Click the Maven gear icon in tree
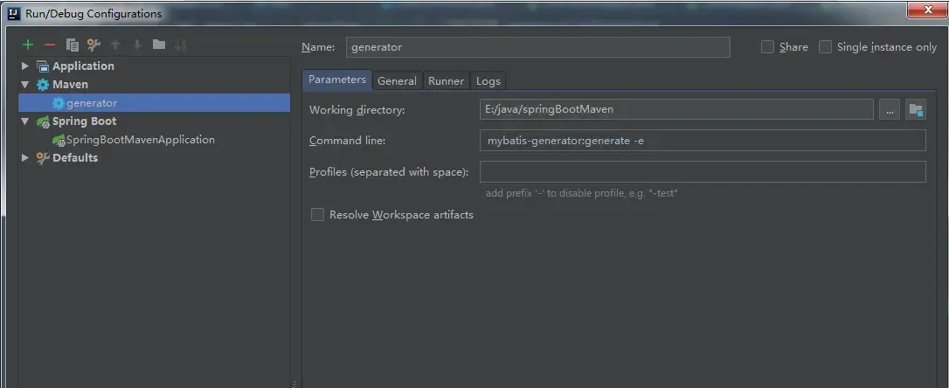 pos(43,85)
